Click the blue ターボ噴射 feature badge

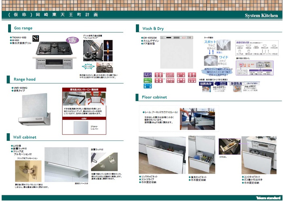[148, 86]
